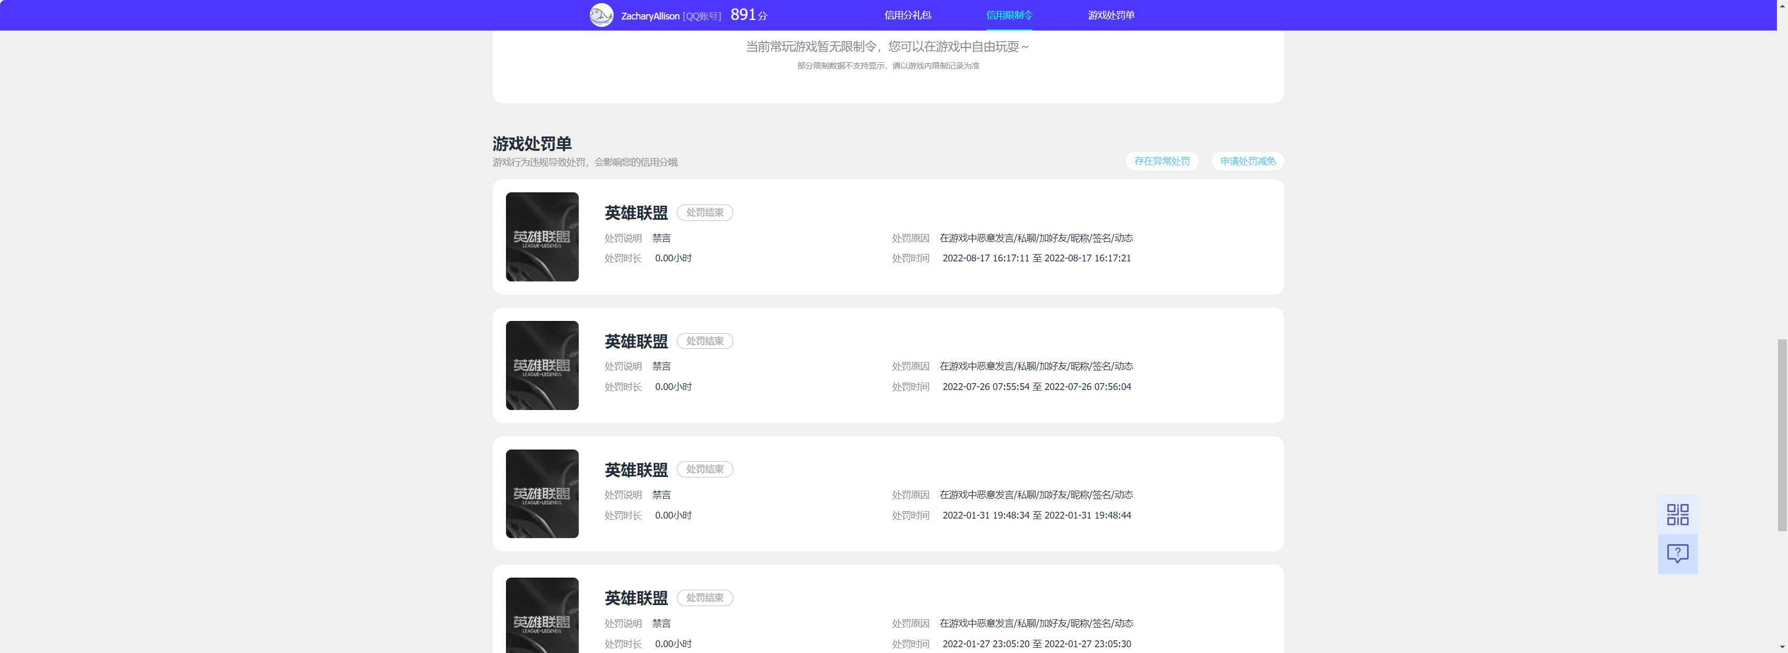Click the 0.00小时 duration in the 2022-07-26 record
This screenshot has width=1788, height=653.
click(673, 387)
